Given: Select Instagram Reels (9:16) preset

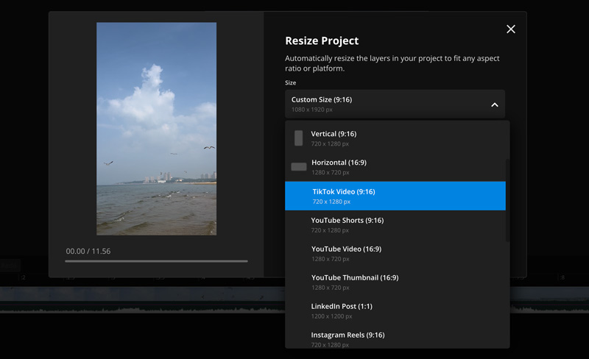Looking at the screenshot, I should point(395,338).
